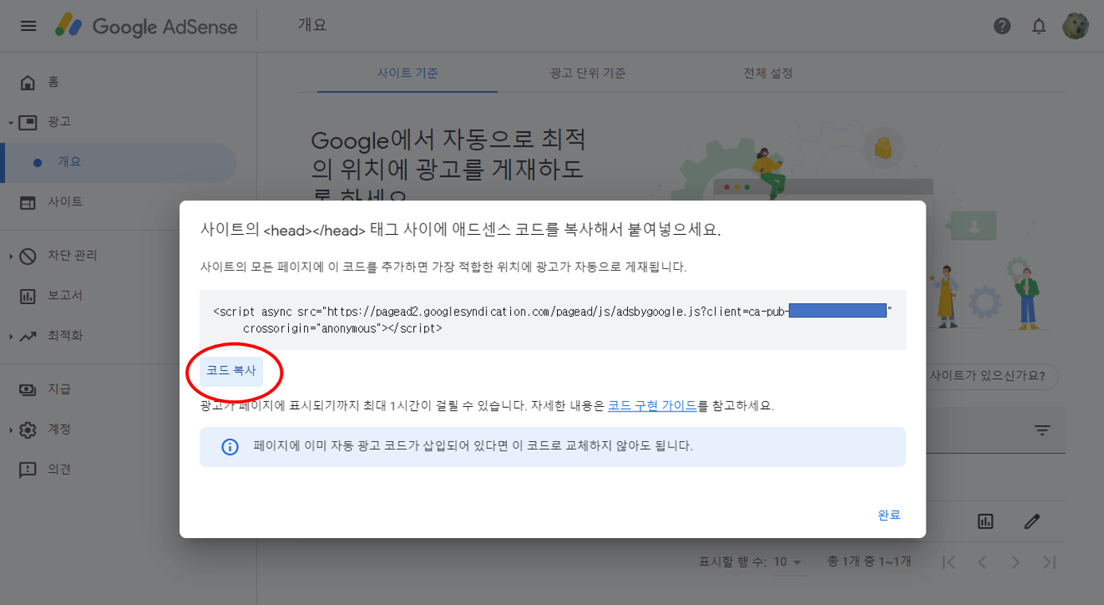The height and width of the screenshot is (605, 1104).
Task: Click the 사이트가 있으신가요? button
Action: click(x=988, y=376)
